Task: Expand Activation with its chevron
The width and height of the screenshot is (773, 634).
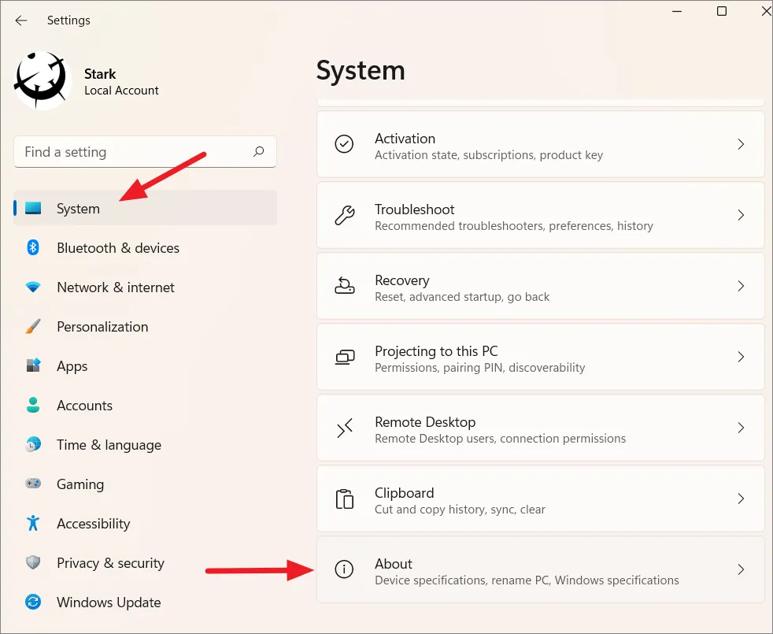Action: click(x=741, y=144)
